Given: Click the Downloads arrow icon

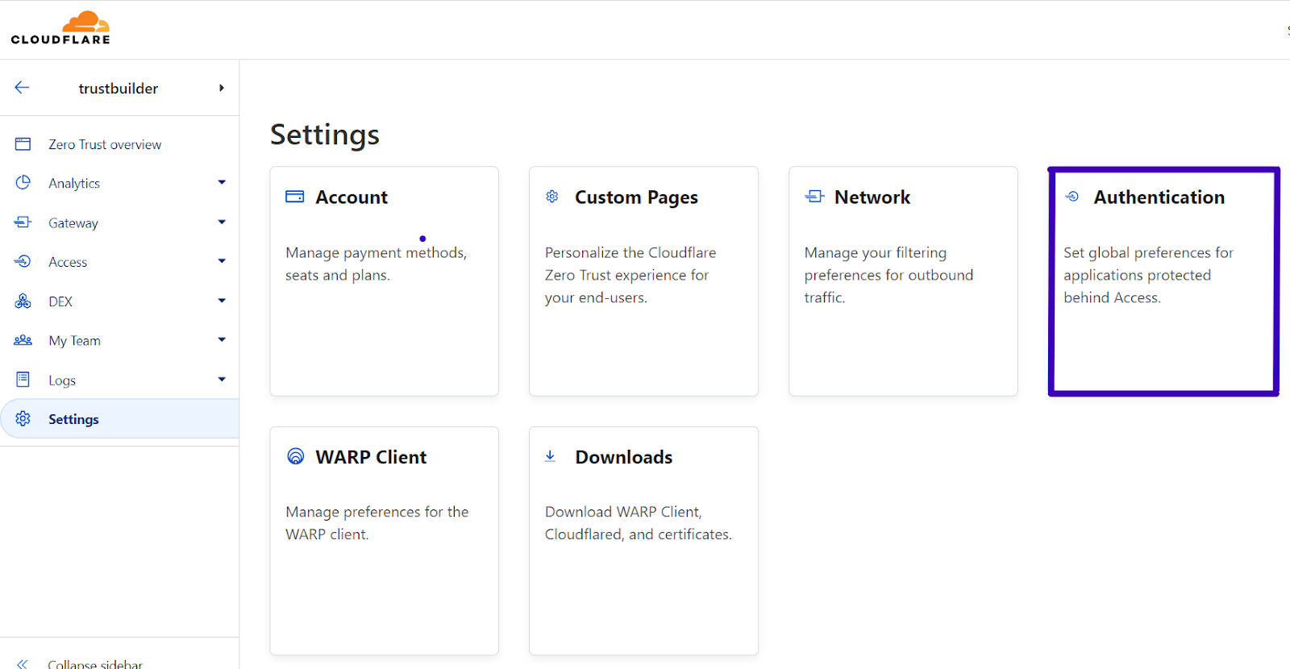Looking at the screenshot, I should click(551, 456).
